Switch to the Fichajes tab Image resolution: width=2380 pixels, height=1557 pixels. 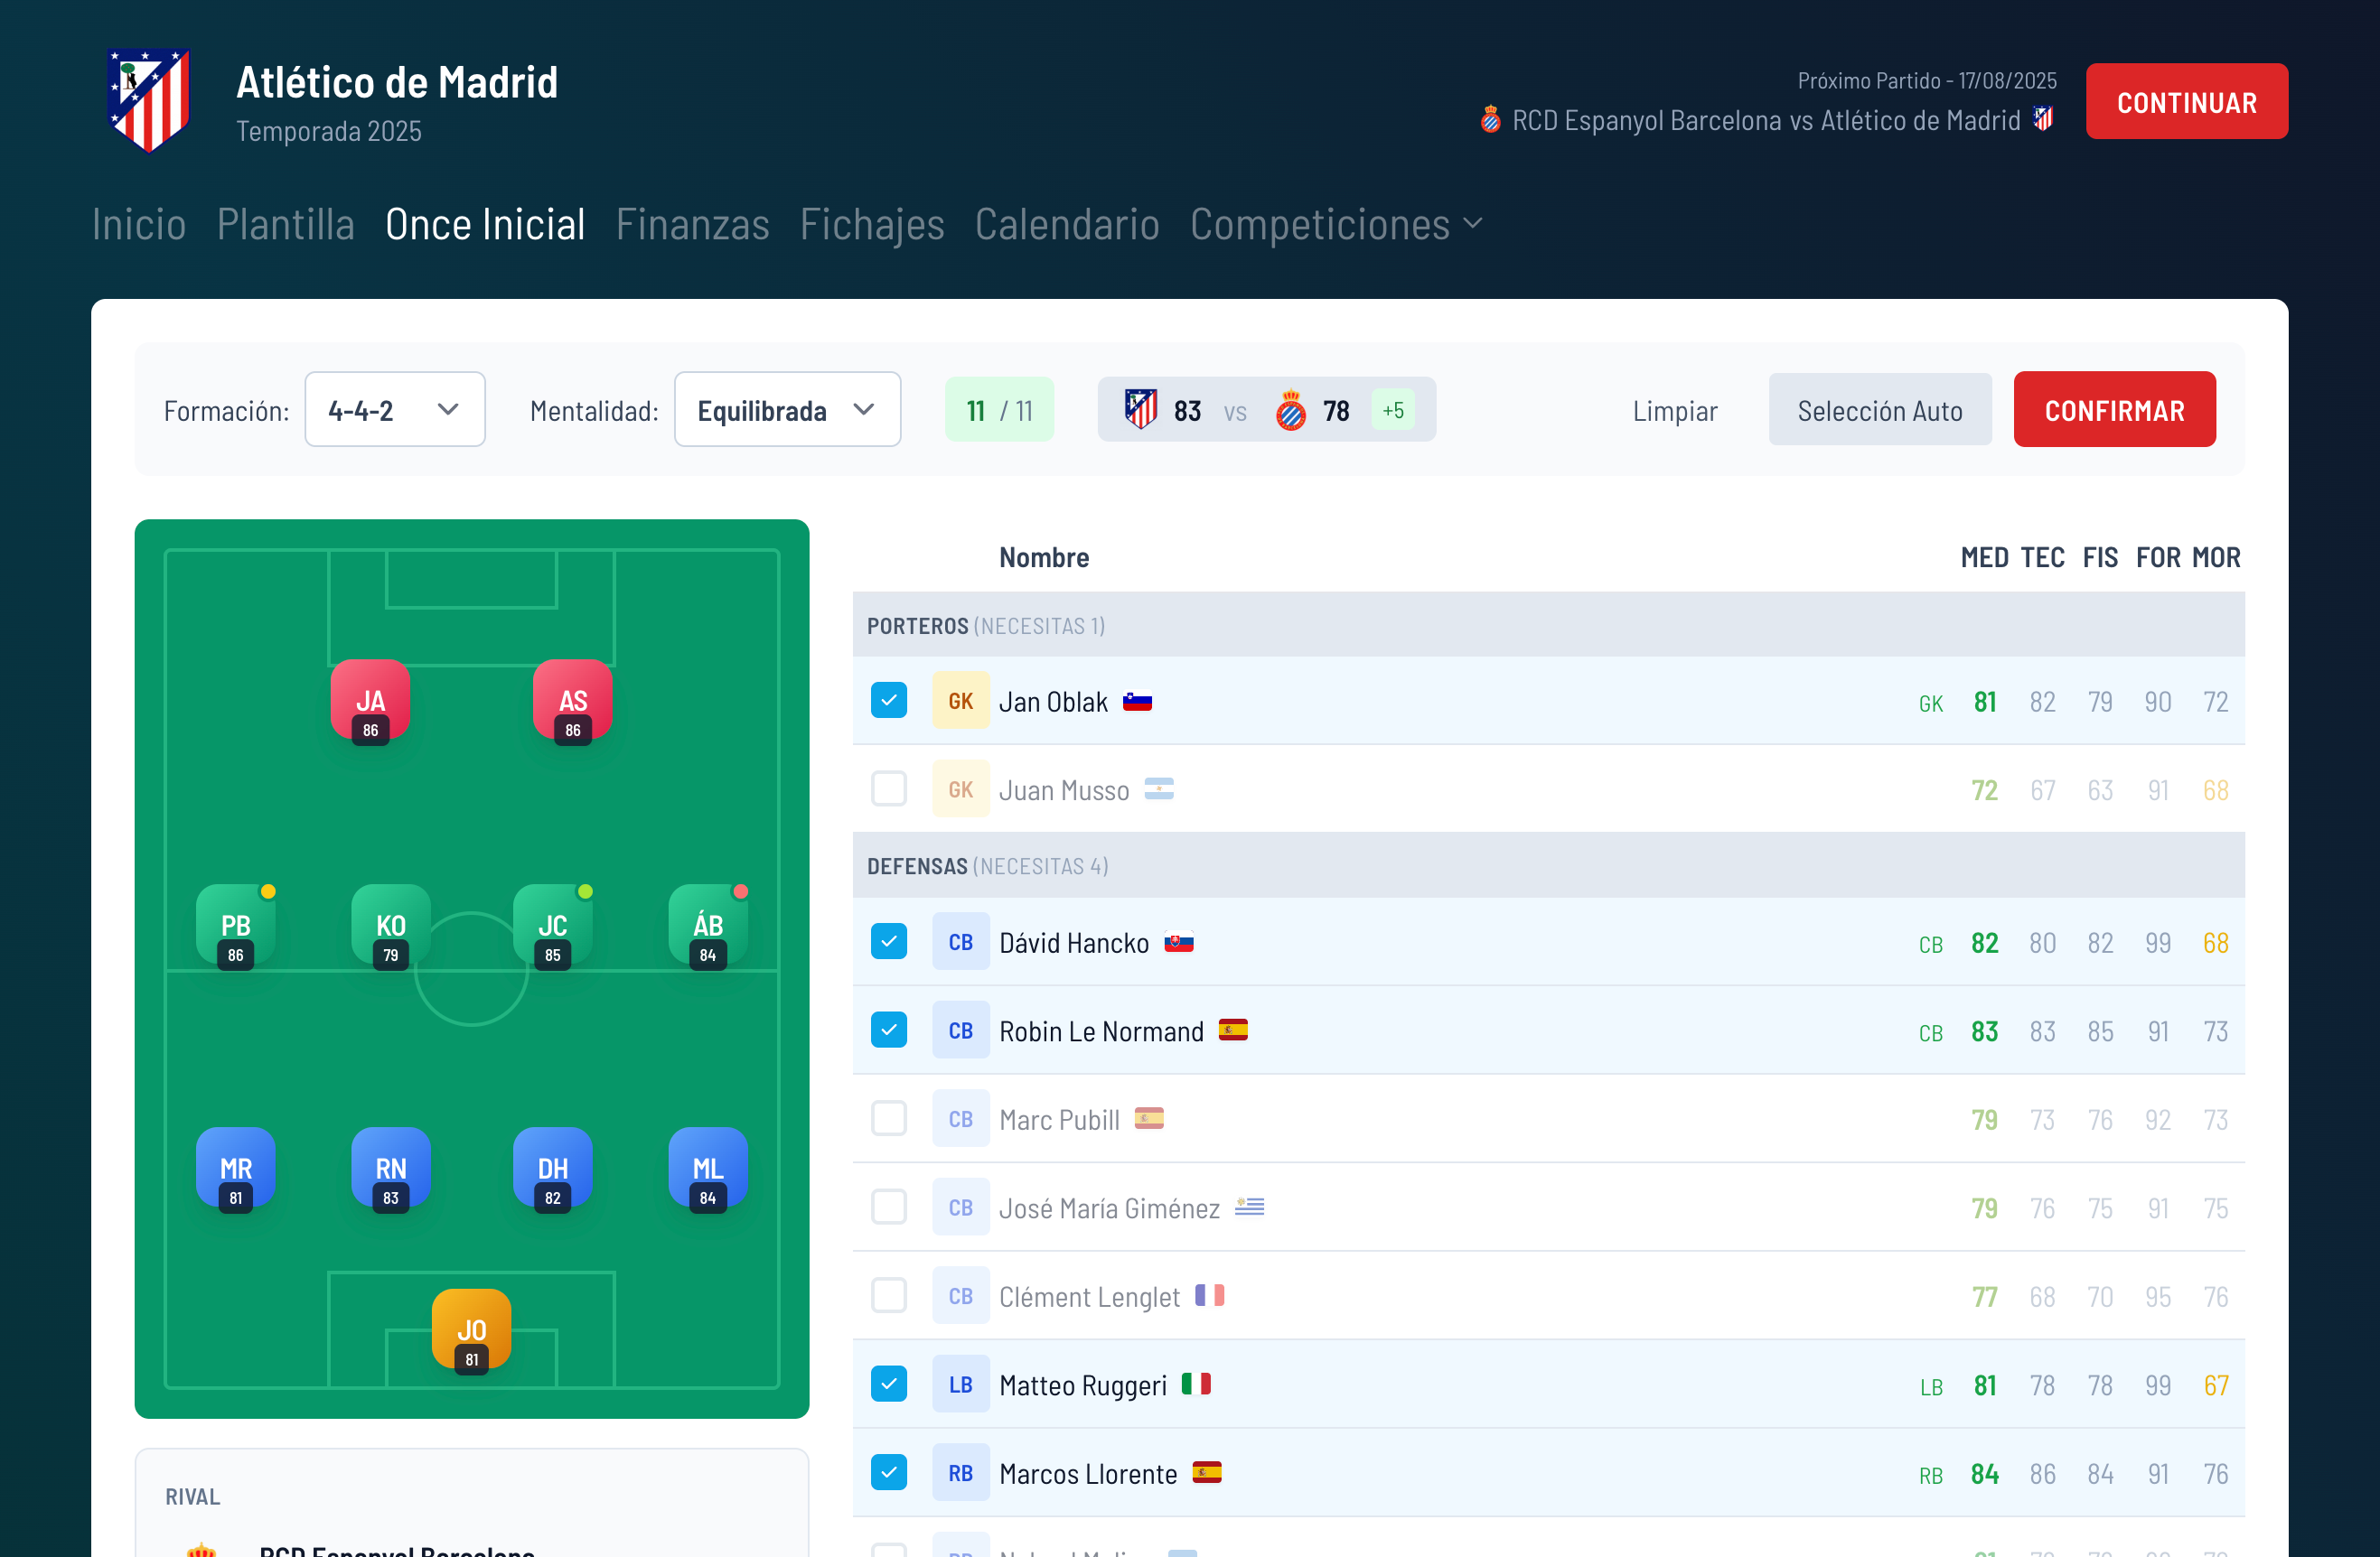(871, 225)
